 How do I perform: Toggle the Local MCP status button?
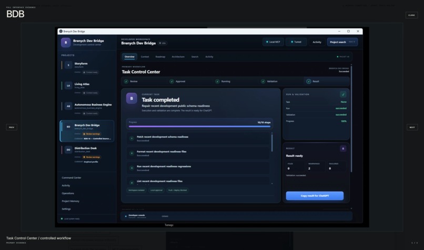(273, 42)
